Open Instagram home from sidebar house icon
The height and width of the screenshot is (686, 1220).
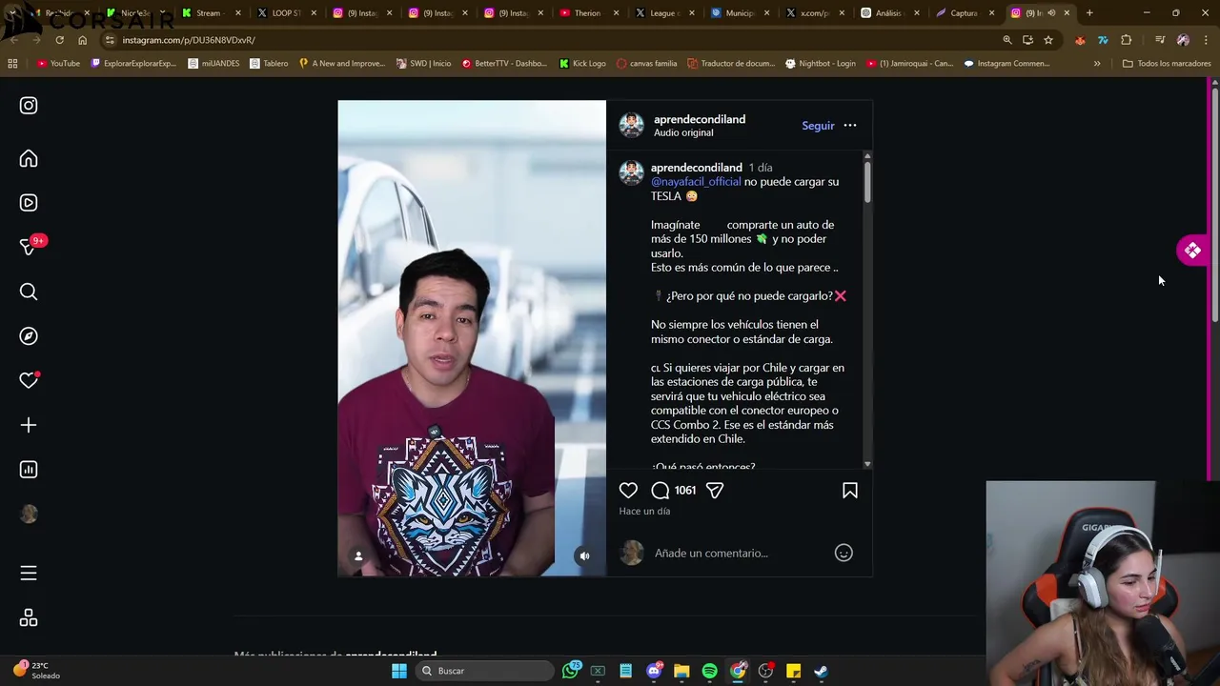coord(29,159)
